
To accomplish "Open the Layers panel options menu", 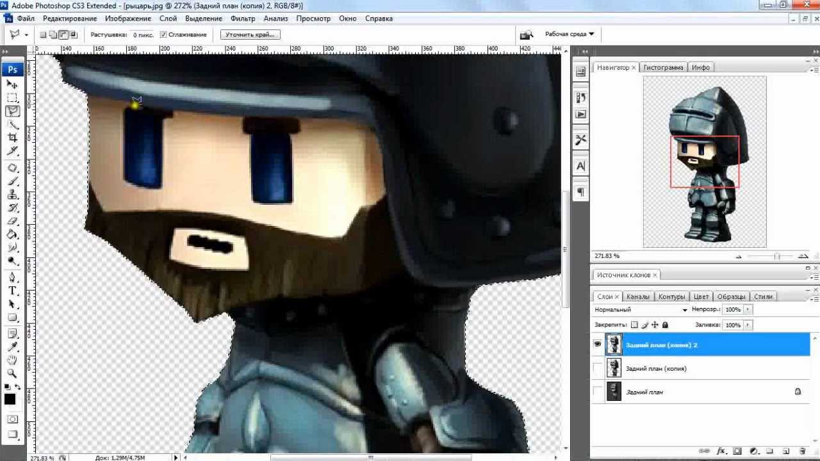I will click(x=813, y=298).
